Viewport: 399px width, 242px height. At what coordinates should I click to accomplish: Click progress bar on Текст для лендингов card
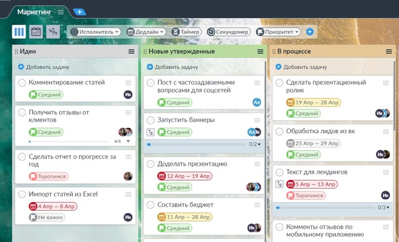325,208
